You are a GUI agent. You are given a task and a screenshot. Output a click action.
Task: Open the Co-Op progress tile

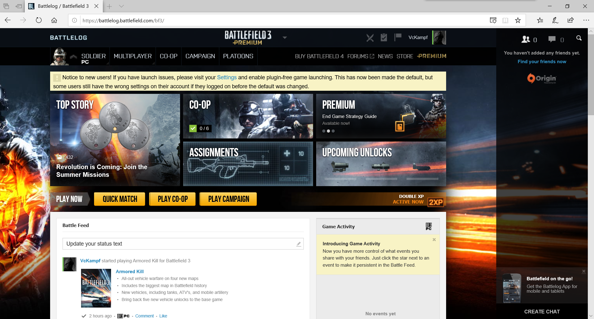point(248,116)
